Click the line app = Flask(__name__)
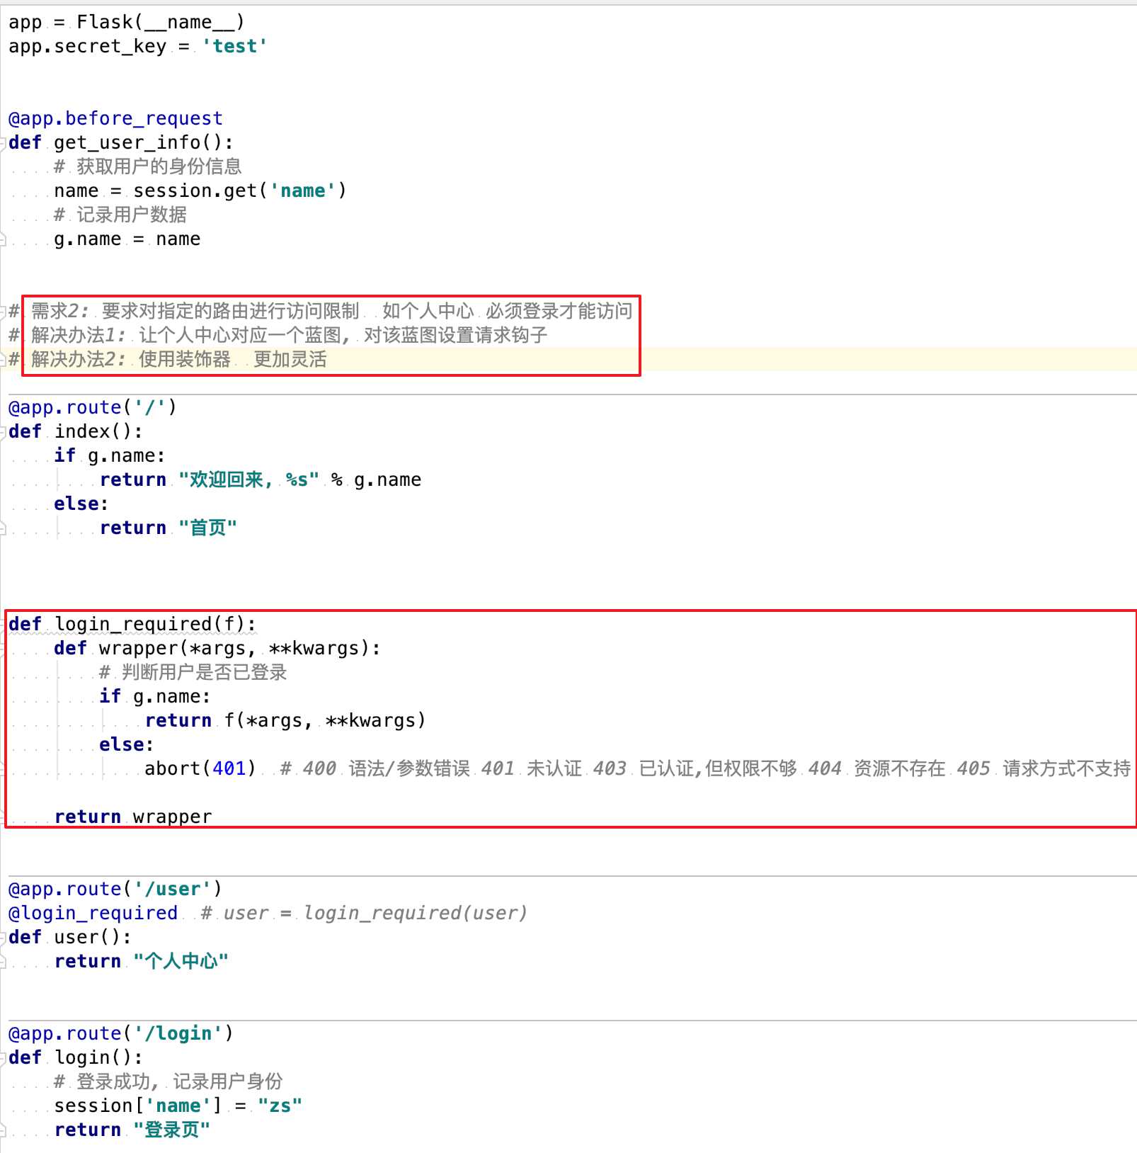 127,22
